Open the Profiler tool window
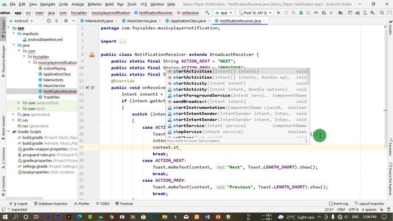 click(82, 203)
